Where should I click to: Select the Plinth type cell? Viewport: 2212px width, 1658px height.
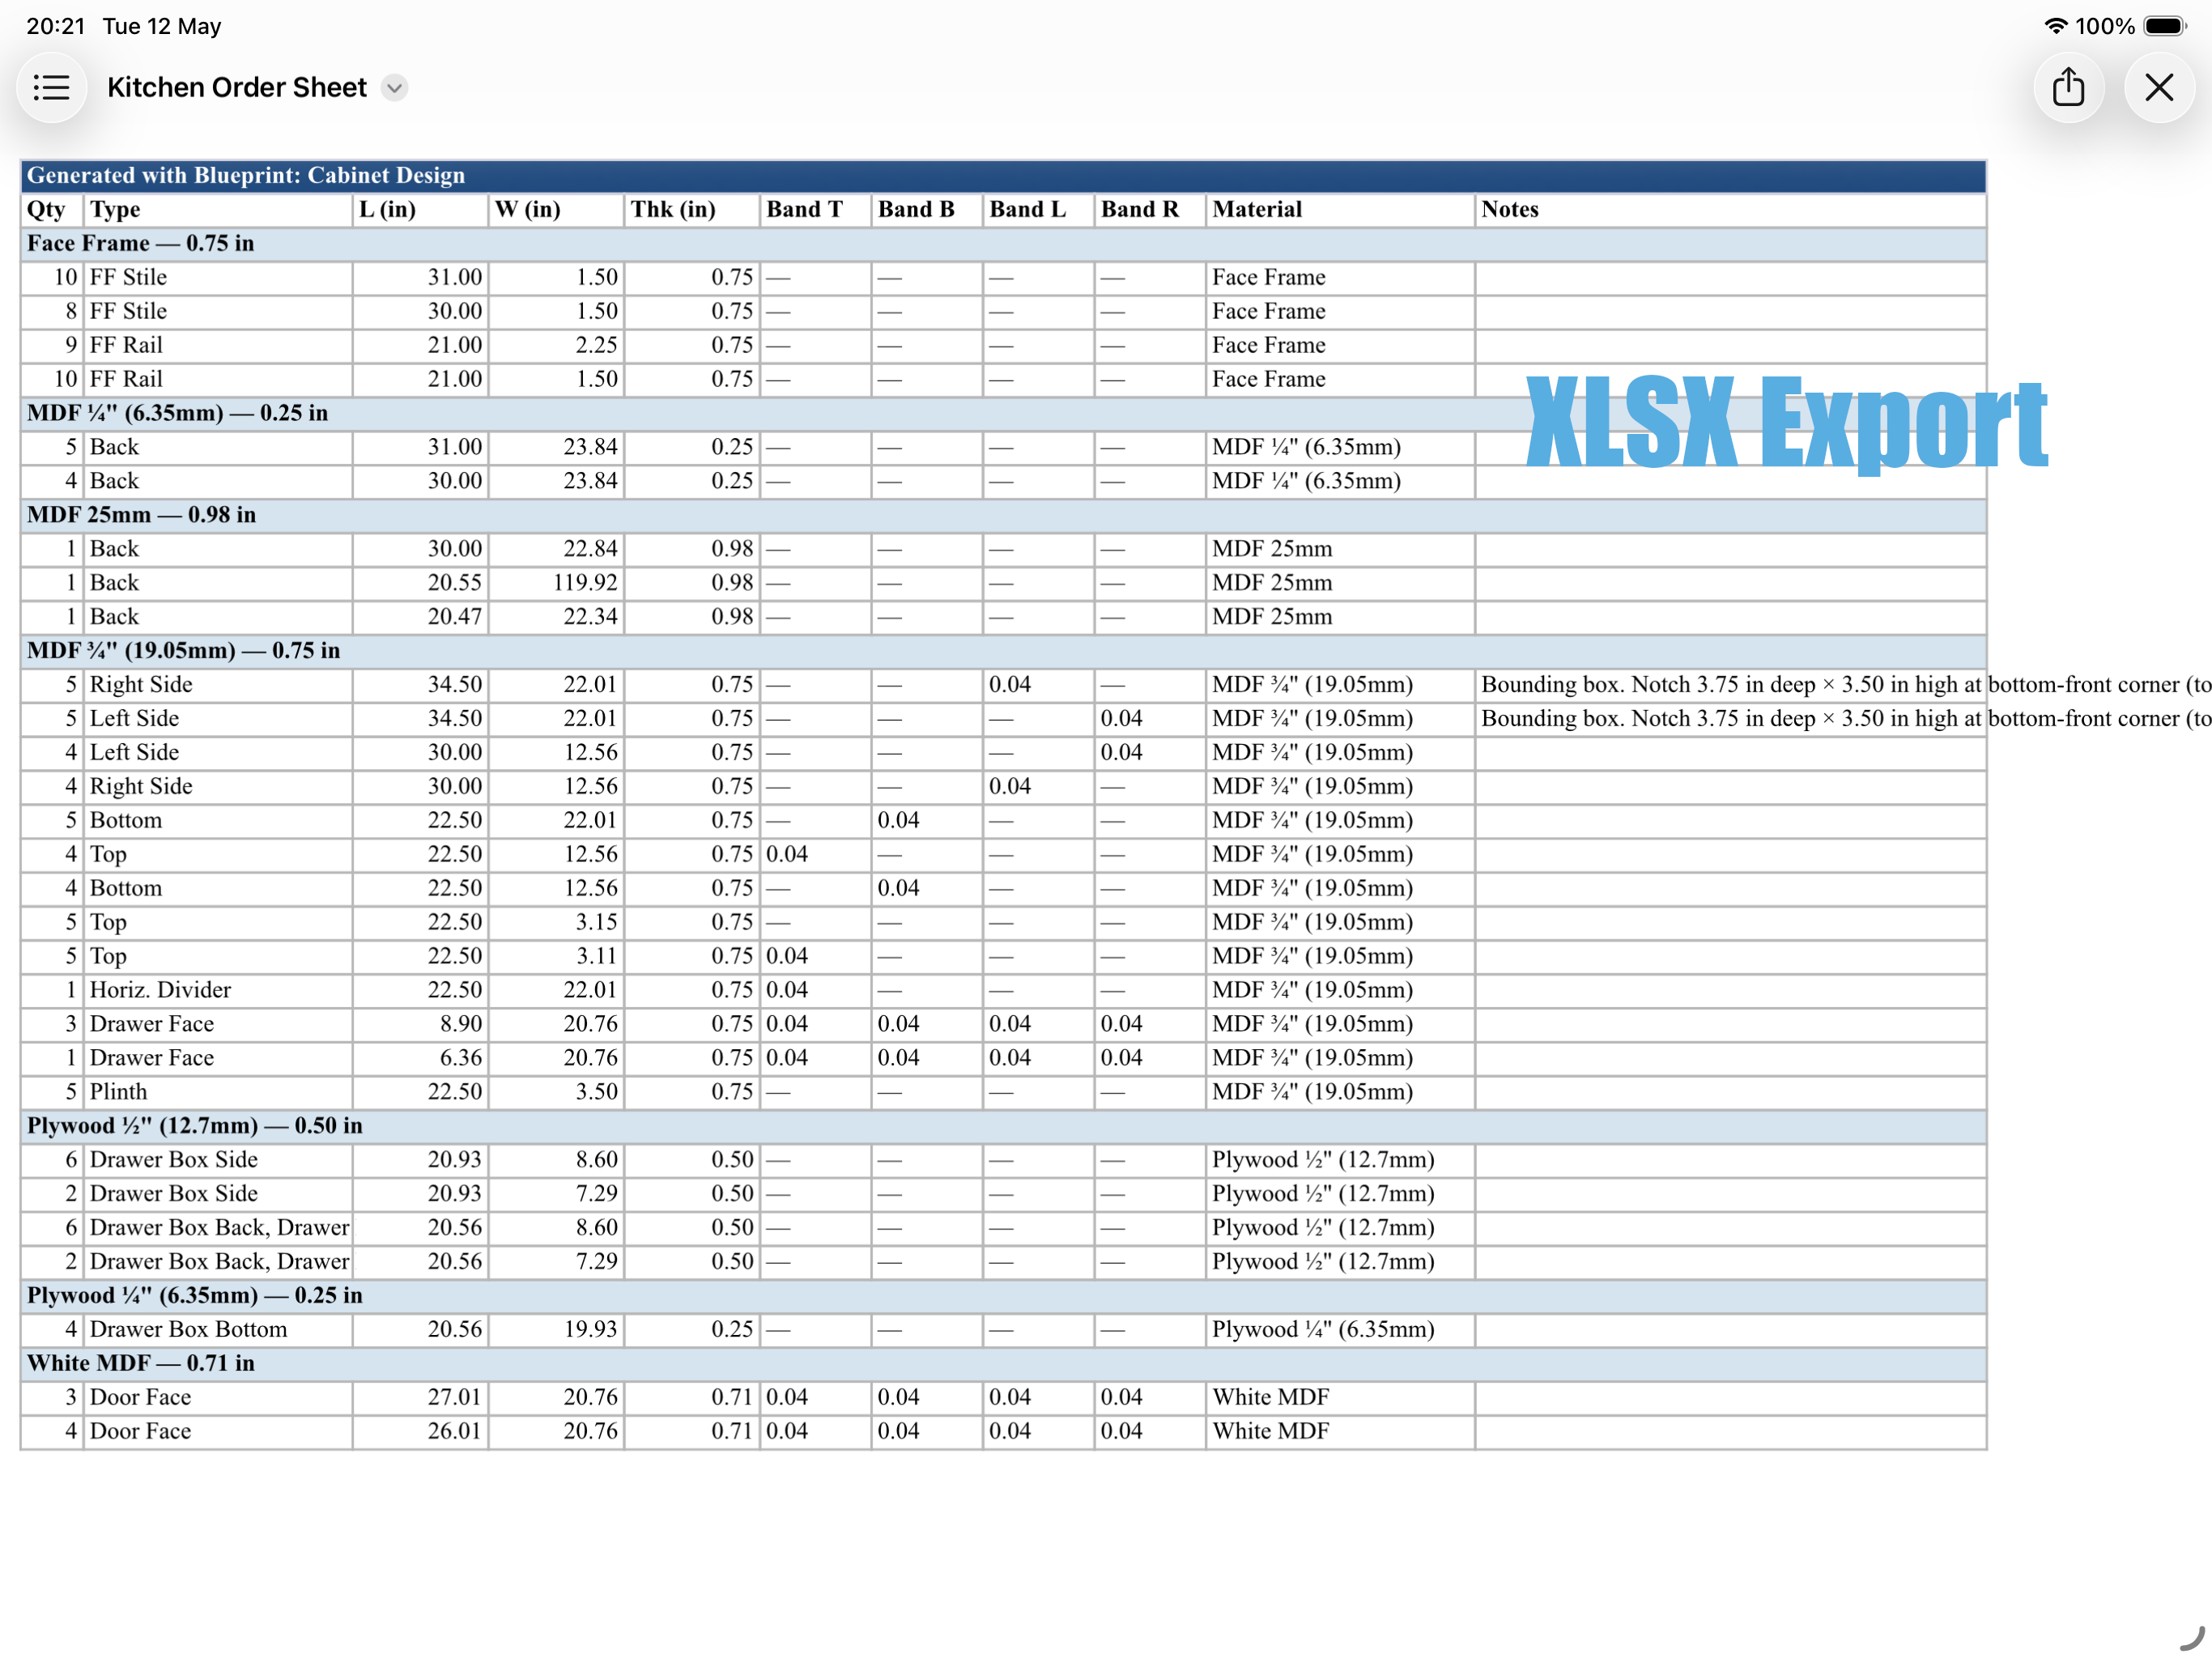tap(218, 1092)
